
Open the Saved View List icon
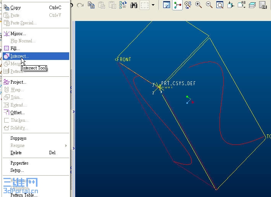pyautogui.click(x=242, y=5)
